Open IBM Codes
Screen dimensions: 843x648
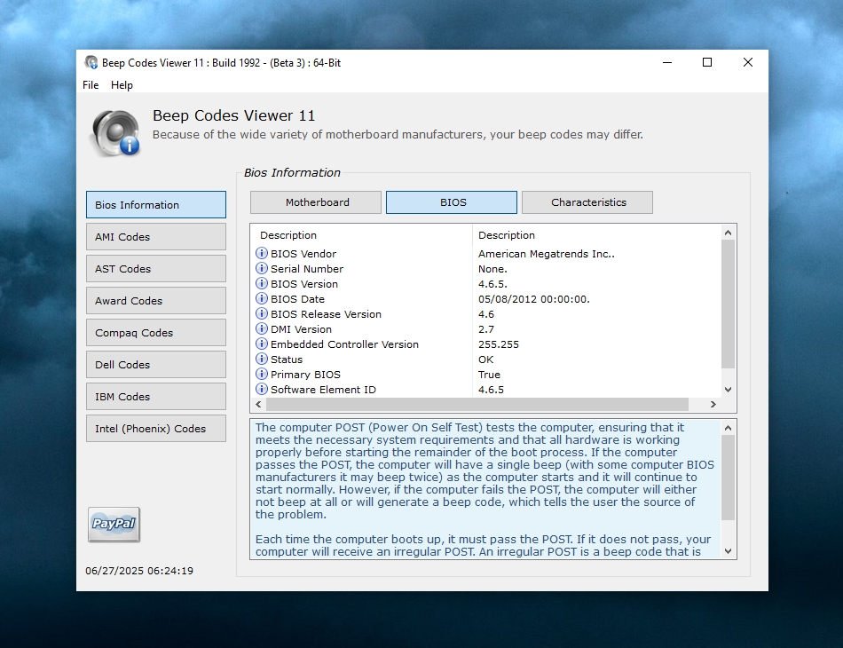156,396
